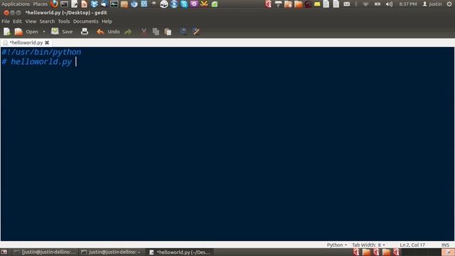Switch to second justin@justin-dellino terminal window
Screen dimensions: 455x256
(x=112, y=252)
